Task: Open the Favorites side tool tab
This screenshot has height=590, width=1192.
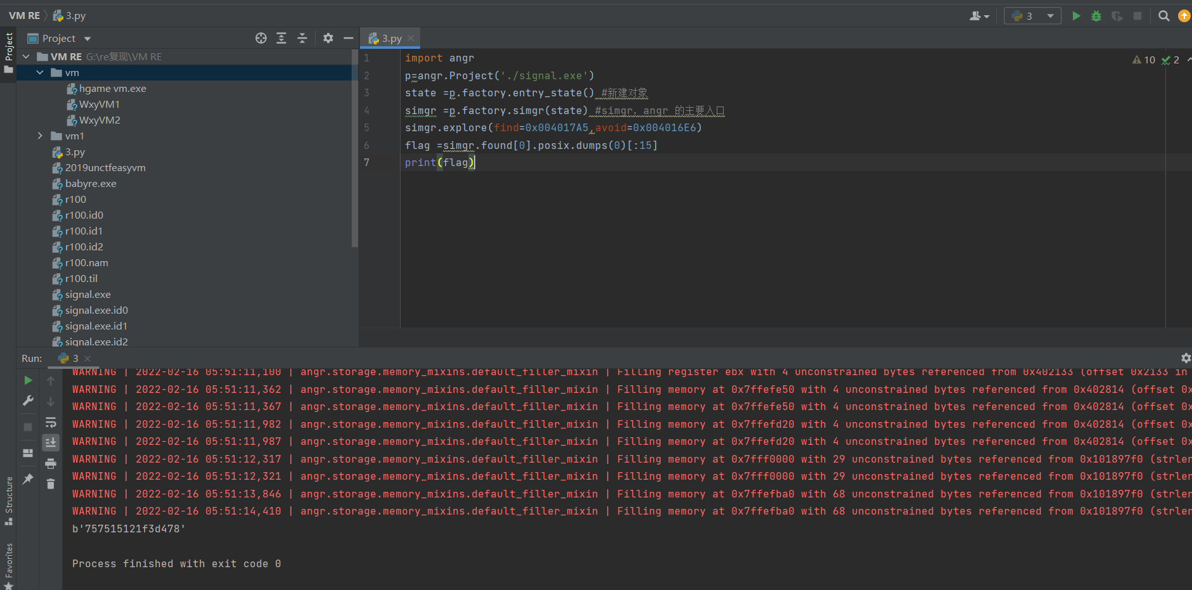Action: [x=8, y=566]
